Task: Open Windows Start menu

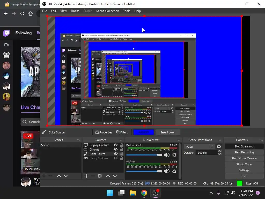Action: (x=110, y=193)
